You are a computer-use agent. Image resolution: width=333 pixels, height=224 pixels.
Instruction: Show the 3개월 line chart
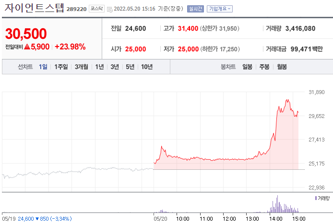click(x=82, y=67)
